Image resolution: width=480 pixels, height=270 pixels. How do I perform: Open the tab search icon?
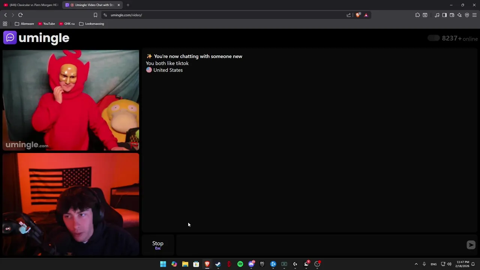coord(425,15)
